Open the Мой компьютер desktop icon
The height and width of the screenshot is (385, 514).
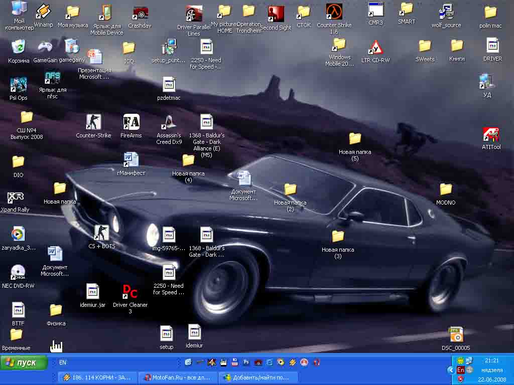click(19, 9)
